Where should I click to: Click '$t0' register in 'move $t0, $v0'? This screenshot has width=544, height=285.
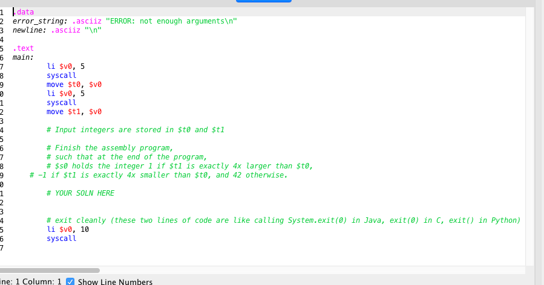[74, 85]
